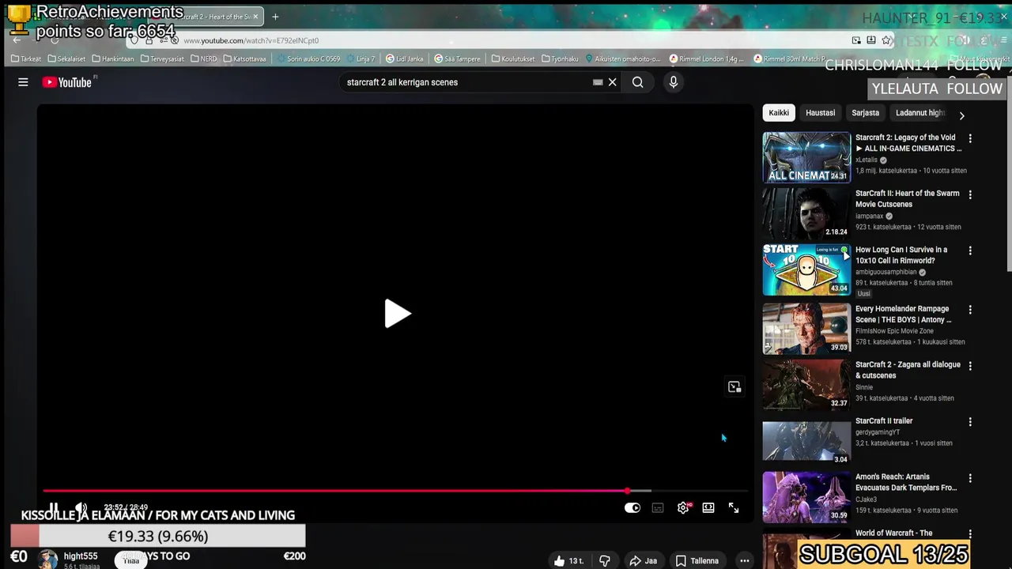Subscribe with the Tilaa button
The height and width of the screenshot is (569, 1012).
pyautogui.click(x=131, y=560)
